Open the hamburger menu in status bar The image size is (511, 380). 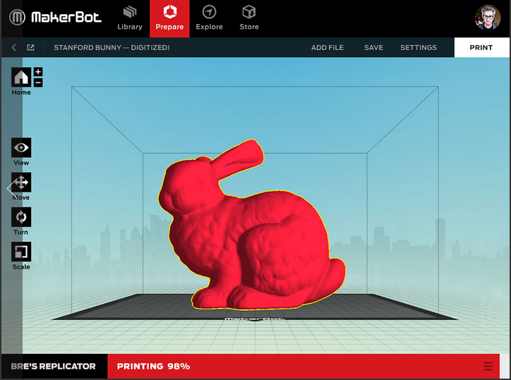488,367
